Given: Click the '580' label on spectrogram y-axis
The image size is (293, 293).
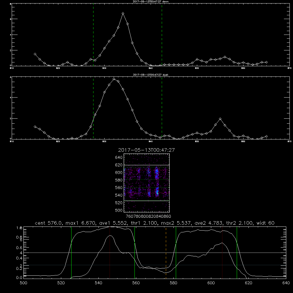Looking at the screenshot, I should 119,180.
